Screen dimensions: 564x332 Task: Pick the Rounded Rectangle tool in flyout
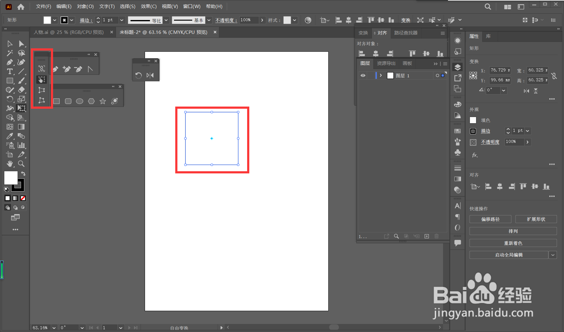coord(68,101)
